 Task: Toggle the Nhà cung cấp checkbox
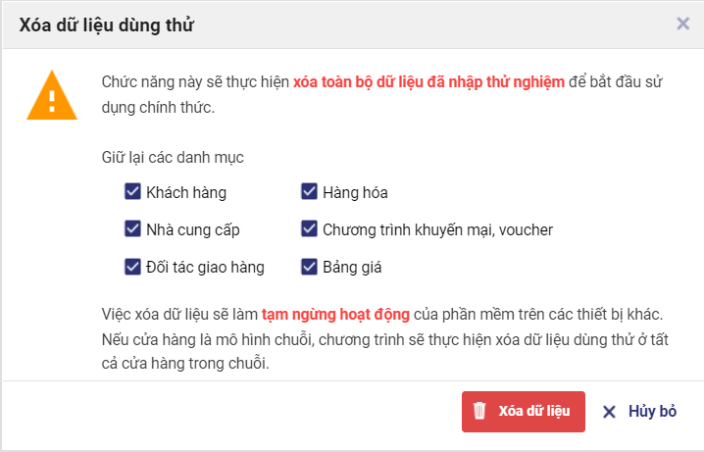pos(132,229)
